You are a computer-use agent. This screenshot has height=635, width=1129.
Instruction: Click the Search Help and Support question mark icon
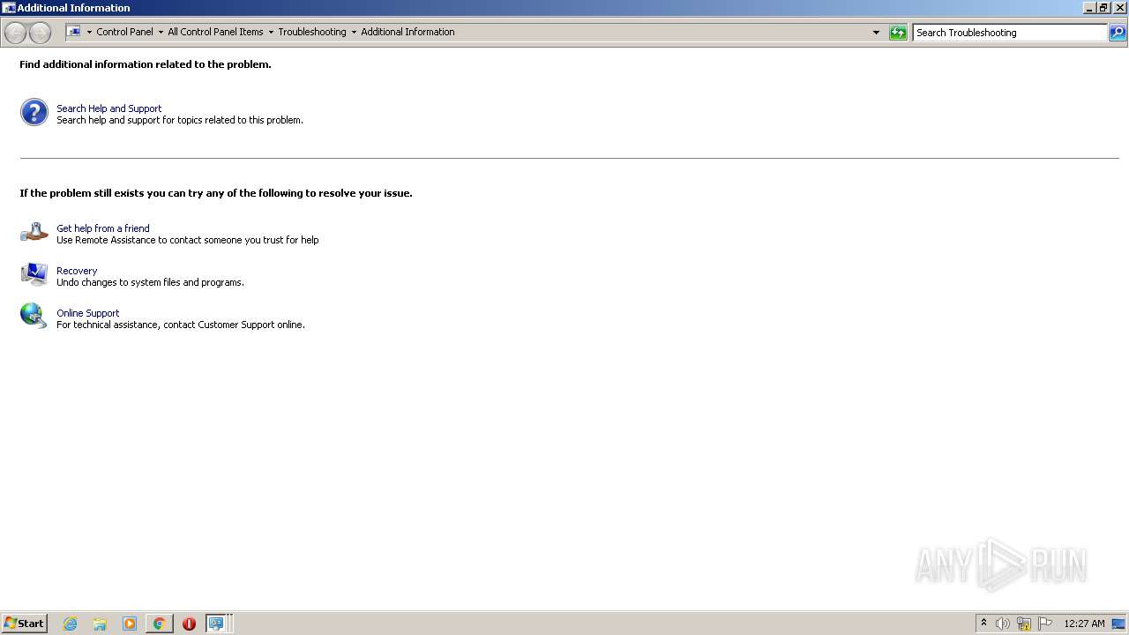click(34, 112)
